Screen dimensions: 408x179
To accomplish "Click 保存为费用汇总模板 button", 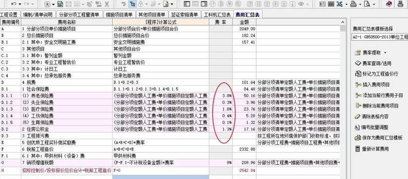I will 379,138.
